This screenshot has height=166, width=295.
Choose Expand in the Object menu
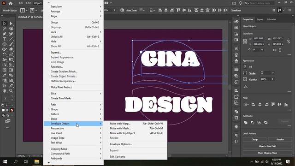click(73, 53)
